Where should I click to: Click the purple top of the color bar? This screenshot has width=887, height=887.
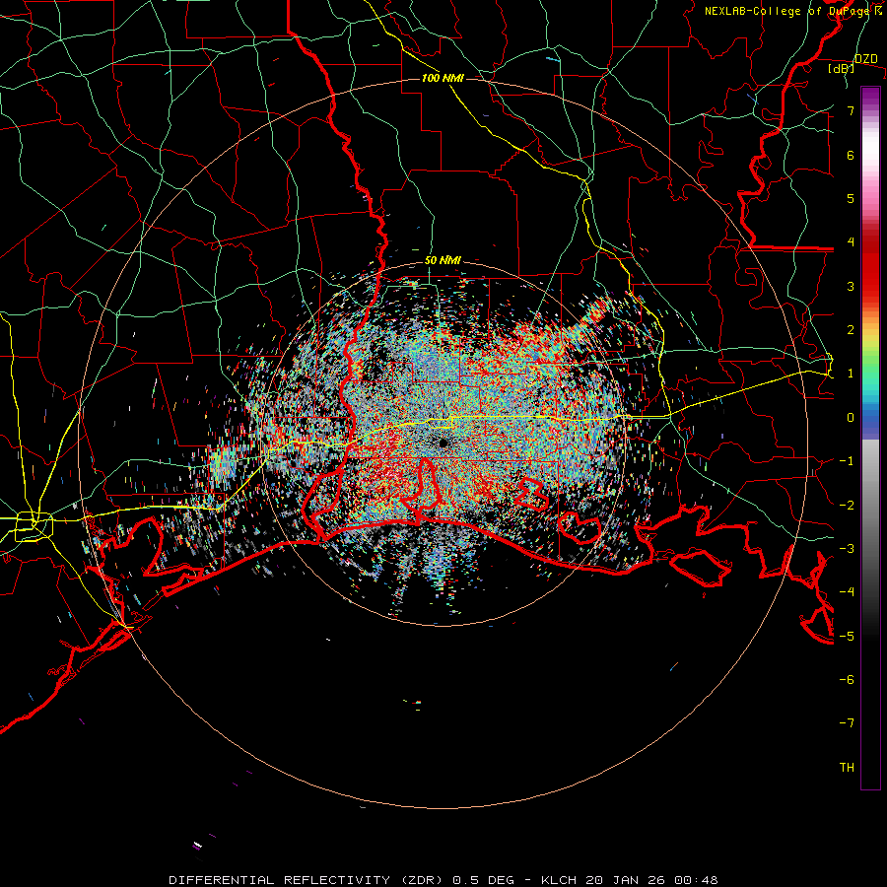tap(870, 97)
